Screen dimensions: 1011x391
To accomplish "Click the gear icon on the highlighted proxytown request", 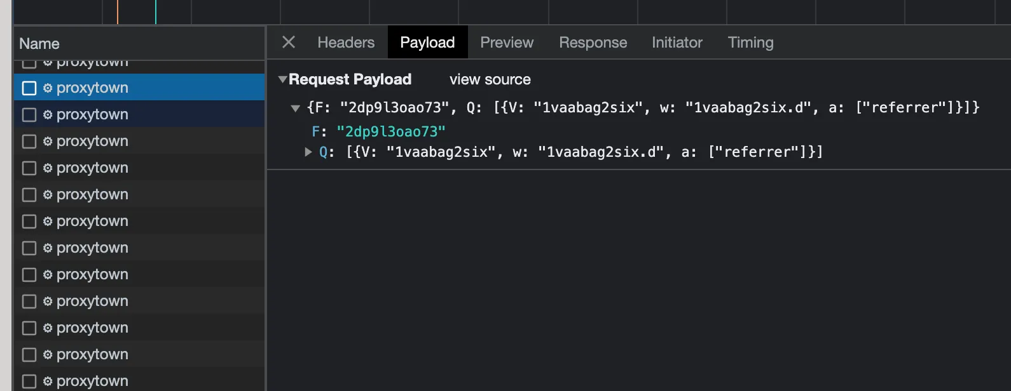I will pos(48,88).
